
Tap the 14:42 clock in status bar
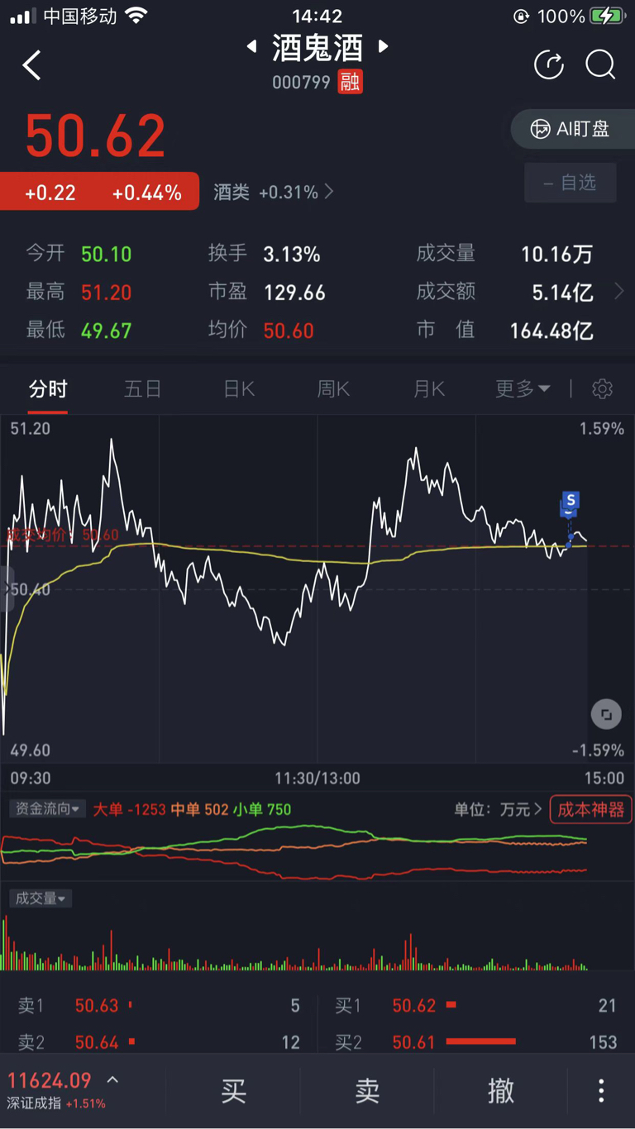[317, 16]
